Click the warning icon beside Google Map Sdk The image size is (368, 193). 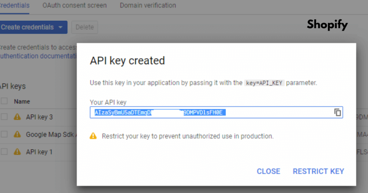tap(17, 134)
